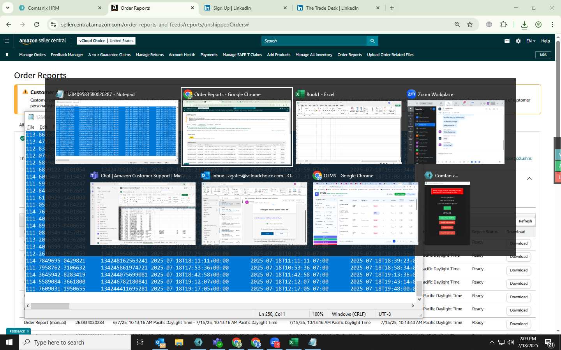Open Feedback Manager in the navigation bar
The height and width of the screenshot is (350, 561).
click(x=67, y=55)
